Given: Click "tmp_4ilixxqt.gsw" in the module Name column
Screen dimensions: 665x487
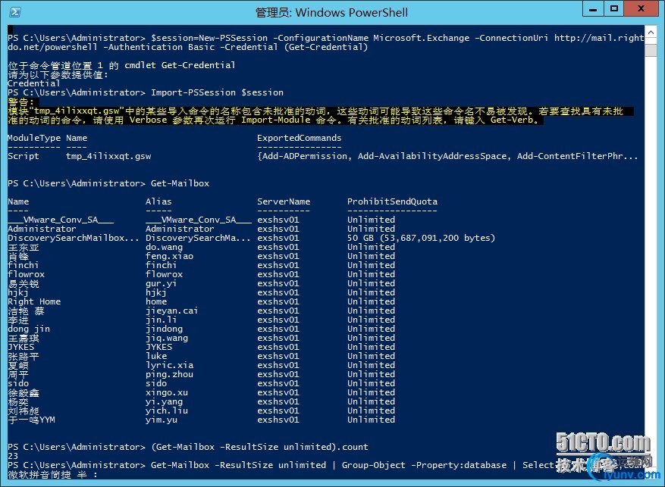Looking at the screenshot, I should pyautogui.click(x=108, y=156).
